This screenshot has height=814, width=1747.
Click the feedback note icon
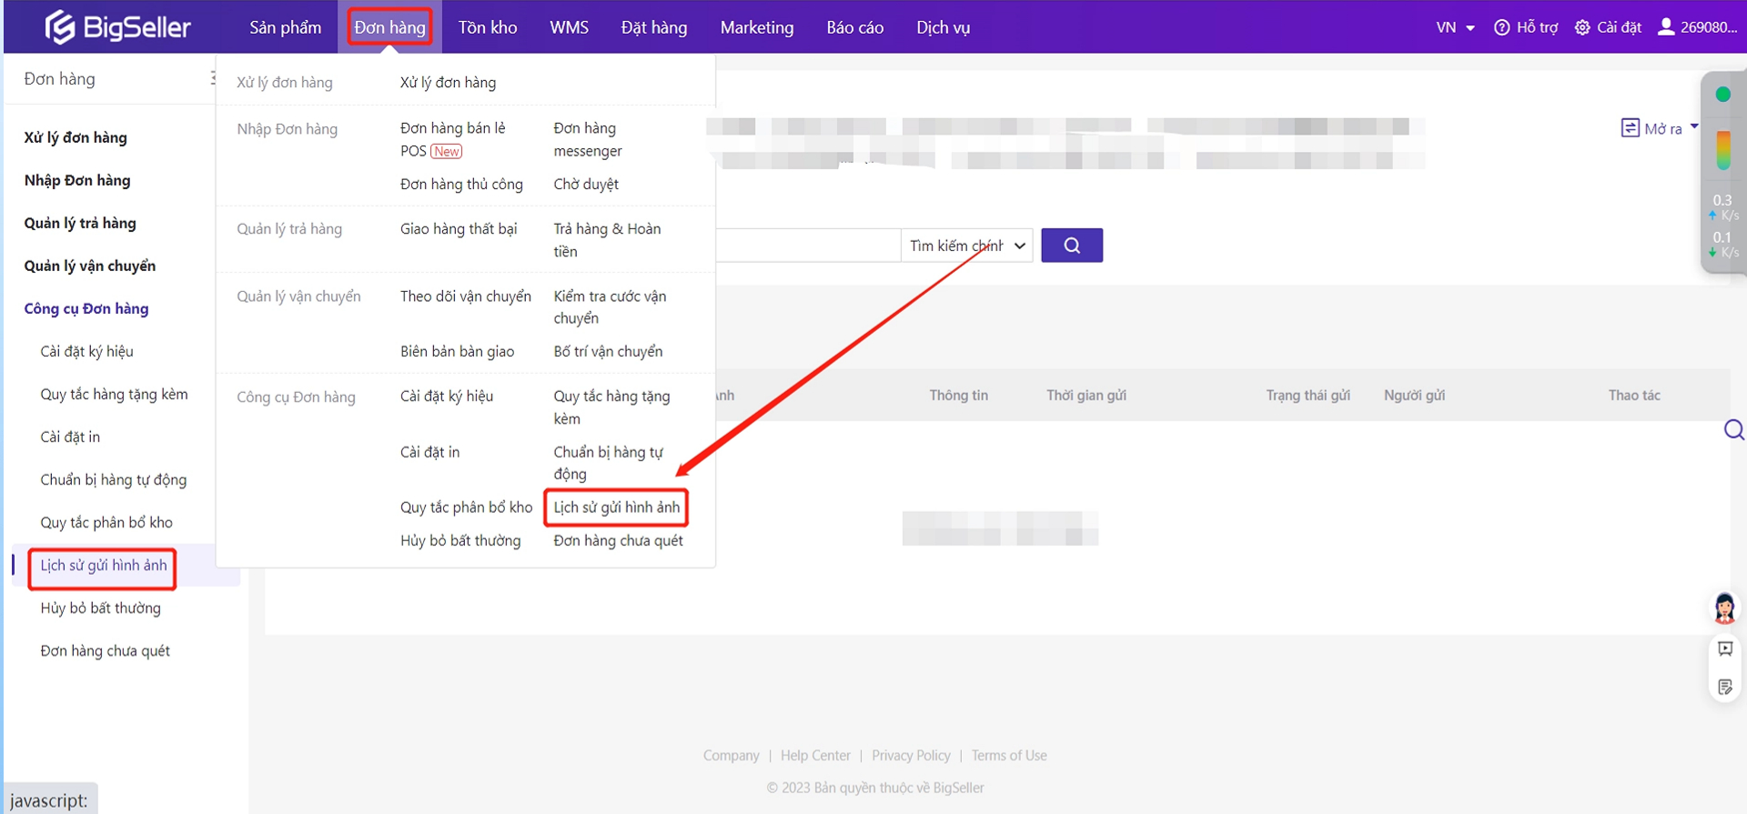[x=1724, y=688]
